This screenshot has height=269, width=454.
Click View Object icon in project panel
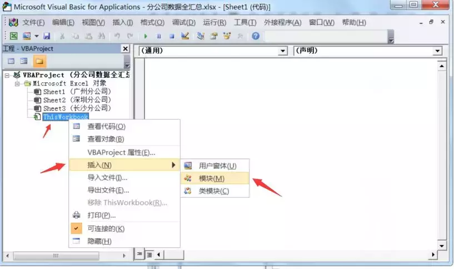coord(24,61)
